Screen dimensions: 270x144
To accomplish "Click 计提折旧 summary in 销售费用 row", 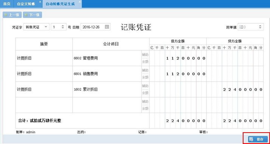I will click(44, 74).
